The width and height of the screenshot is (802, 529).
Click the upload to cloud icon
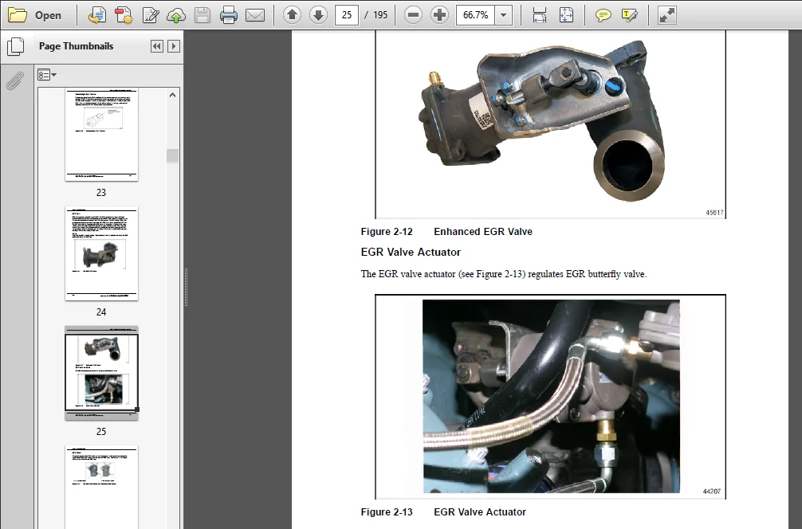176,15
